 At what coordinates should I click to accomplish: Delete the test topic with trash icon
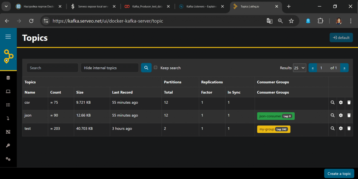pos(349,128)
